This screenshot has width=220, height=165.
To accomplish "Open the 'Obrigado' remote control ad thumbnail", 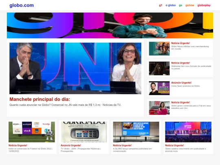I will coord(84,132).
